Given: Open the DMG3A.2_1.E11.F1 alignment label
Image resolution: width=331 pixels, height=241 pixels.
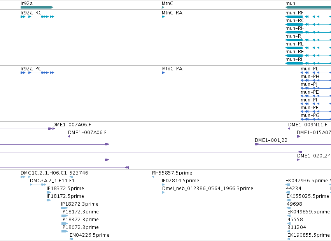Looking at the screenshot, I should (x=52, y=181).
